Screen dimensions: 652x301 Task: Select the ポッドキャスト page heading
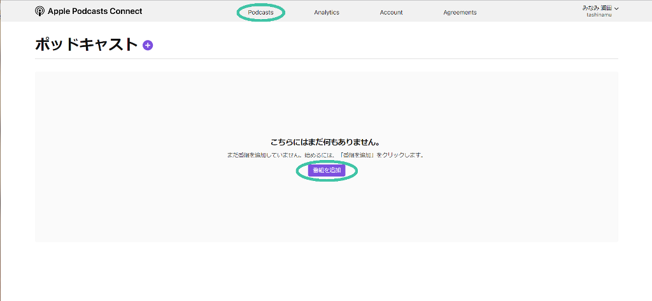click(x=86, y=45)
